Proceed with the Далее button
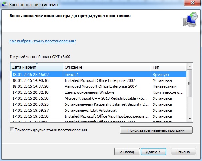 tap(153, 152)
